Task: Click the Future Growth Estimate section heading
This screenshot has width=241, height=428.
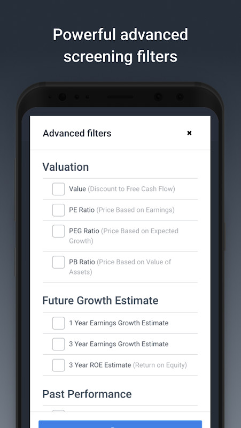Action: pos(100,301)
